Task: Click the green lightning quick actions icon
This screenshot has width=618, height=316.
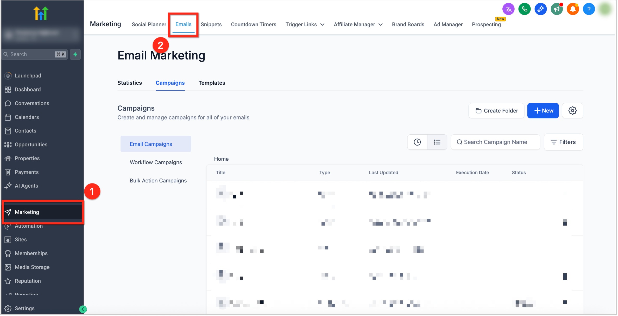Action: (75, 55)
